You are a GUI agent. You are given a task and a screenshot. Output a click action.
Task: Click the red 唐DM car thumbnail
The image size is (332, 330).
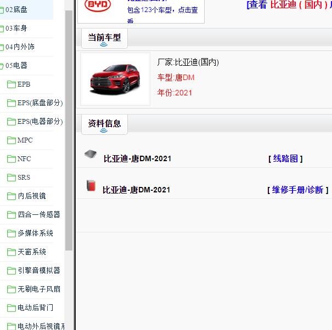click(x=115, y=79)
